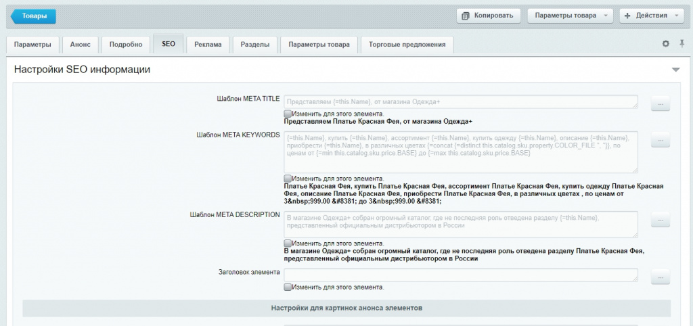This screenshot has width=693, height=326.
Task: Open the Торговые предложения tab
Action: click(x=407, y=45)
